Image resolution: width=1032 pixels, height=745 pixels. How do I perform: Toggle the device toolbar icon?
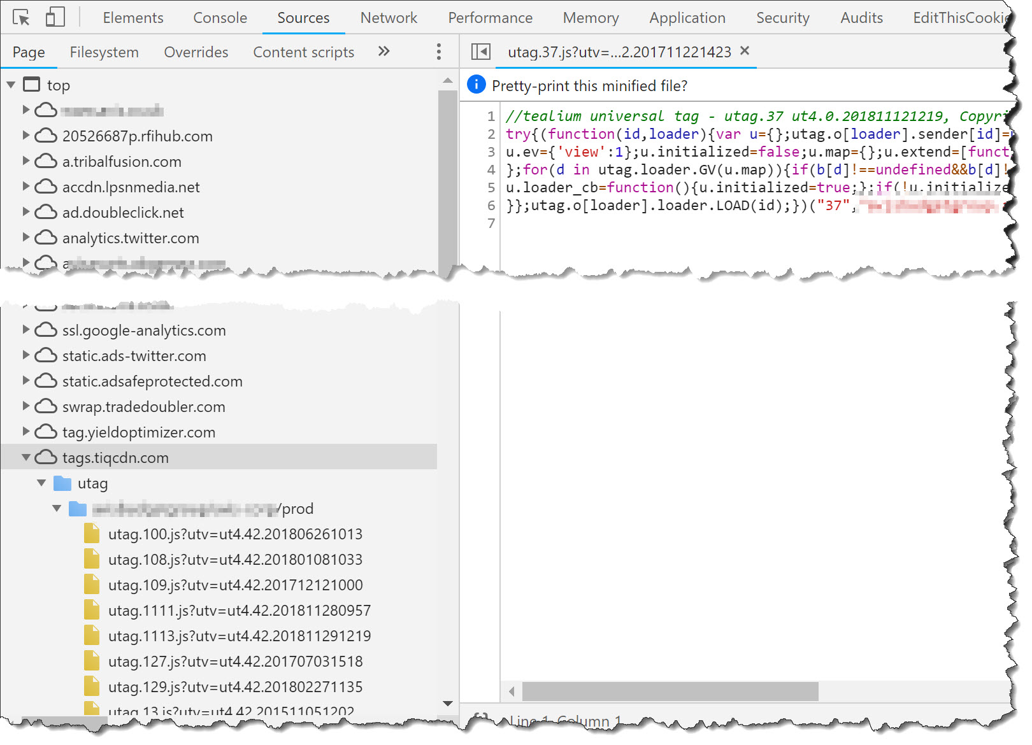pyautogui.click(x=55, y=17)
